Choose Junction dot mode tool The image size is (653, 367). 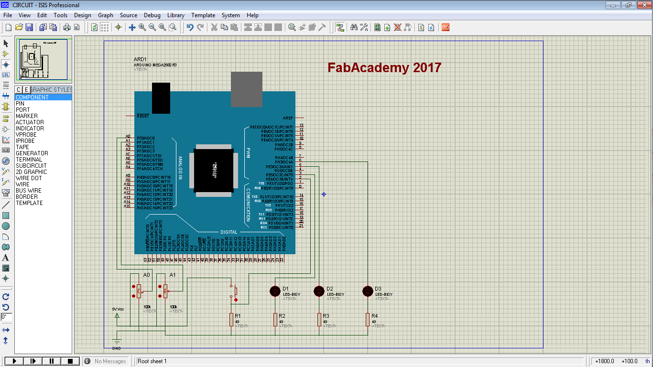pos(6,64)
